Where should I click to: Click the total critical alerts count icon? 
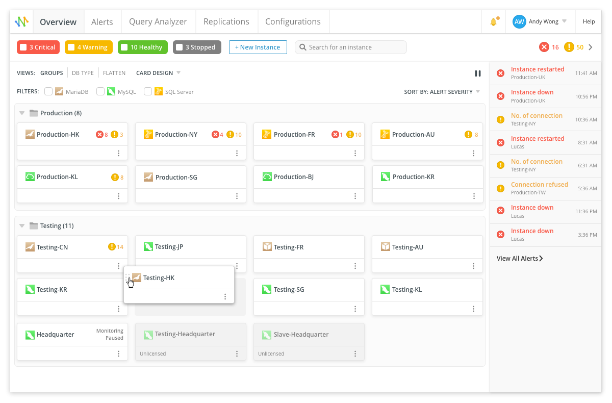544,47
